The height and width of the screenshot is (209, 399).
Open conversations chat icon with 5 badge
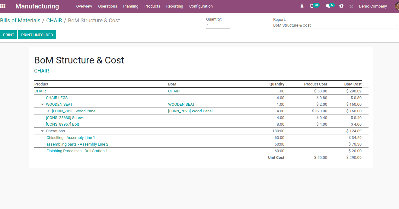pyautogui.click(x=330, y=6)
